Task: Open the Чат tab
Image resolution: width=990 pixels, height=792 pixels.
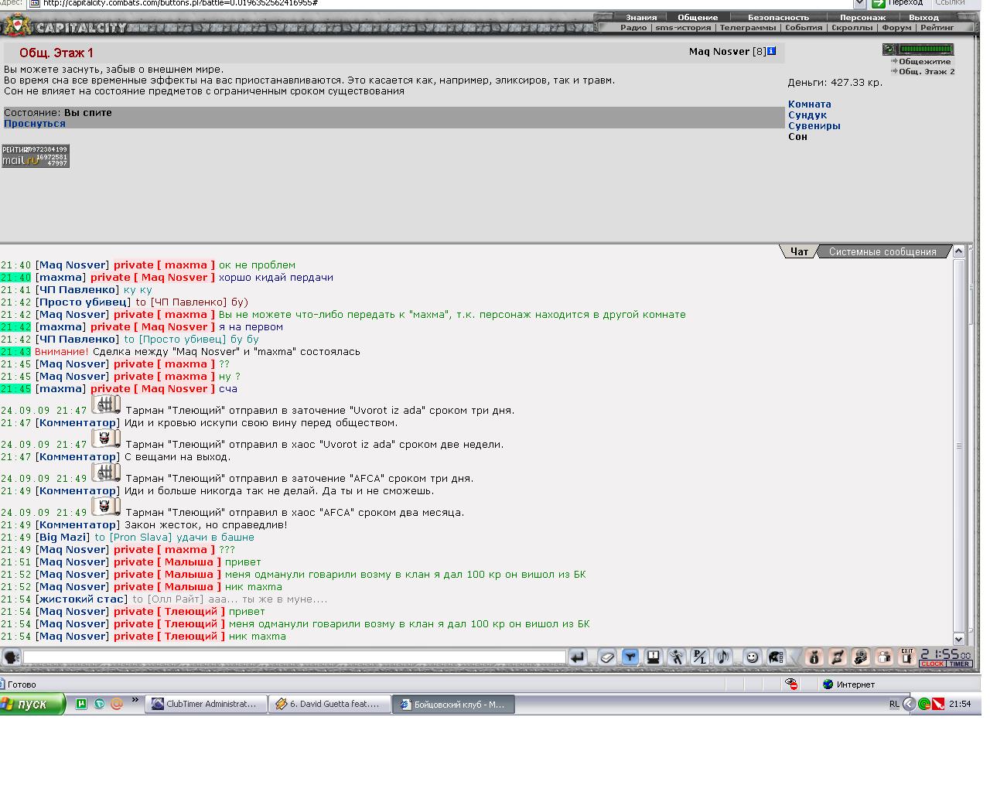Action: tap(799, 251)
